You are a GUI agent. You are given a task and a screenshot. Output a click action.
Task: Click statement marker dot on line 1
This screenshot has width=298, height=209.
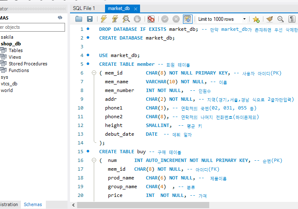coord(88,29)
